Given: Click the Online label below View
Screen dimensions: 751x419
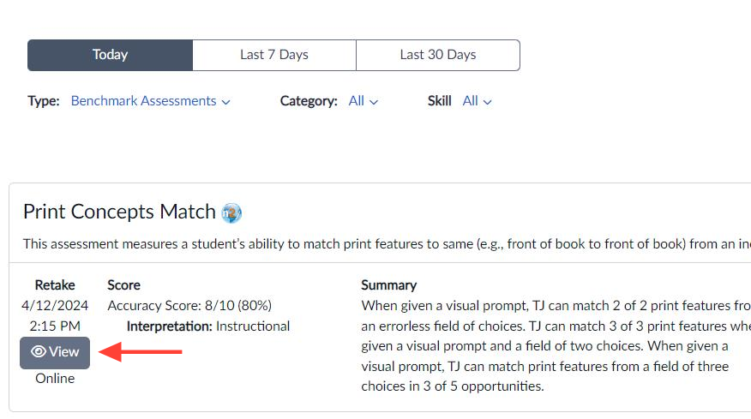Looking at the screenshot, I should click(55, 378).
